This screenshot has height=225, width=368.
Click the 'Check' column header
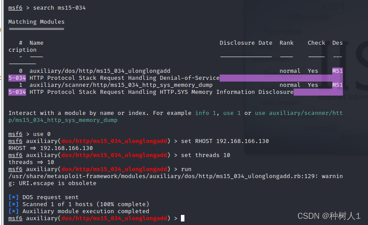pos(316,43)
